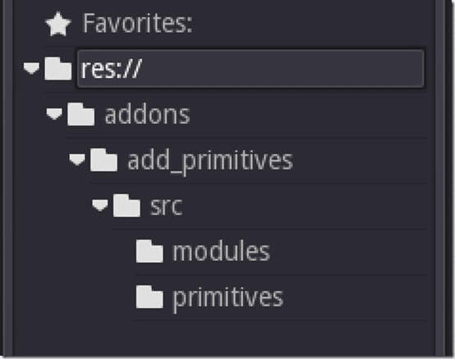Select the Favorites label row
Image resolution: width=455 pixels, height=359 pixels.
pyautogui.click(x=235, y=24)
